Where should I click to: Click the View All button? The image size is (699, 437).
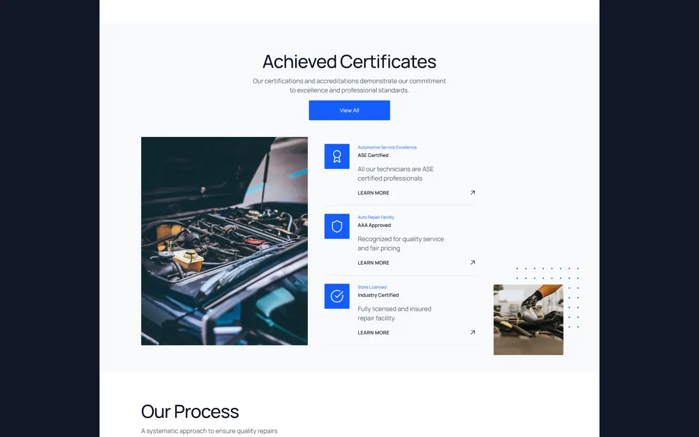click(x=349, y=110)
